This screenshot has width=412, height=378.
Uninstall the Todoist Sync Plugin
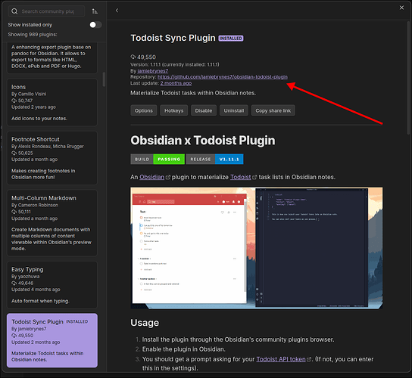(234, 110)
